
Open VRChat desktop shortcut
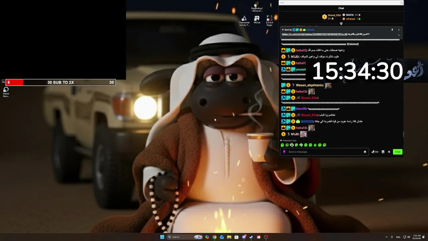click(x=257, y=19)
